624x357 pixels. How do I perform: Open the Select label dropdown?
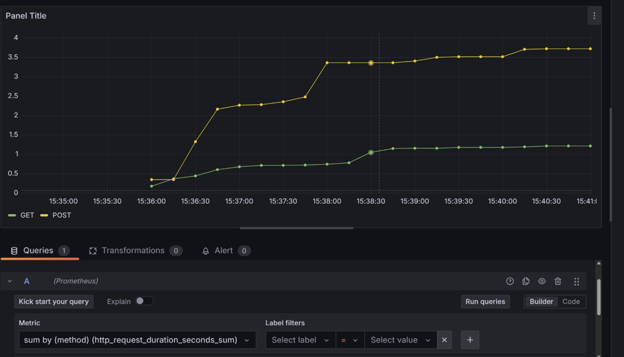tap(300, 340)
